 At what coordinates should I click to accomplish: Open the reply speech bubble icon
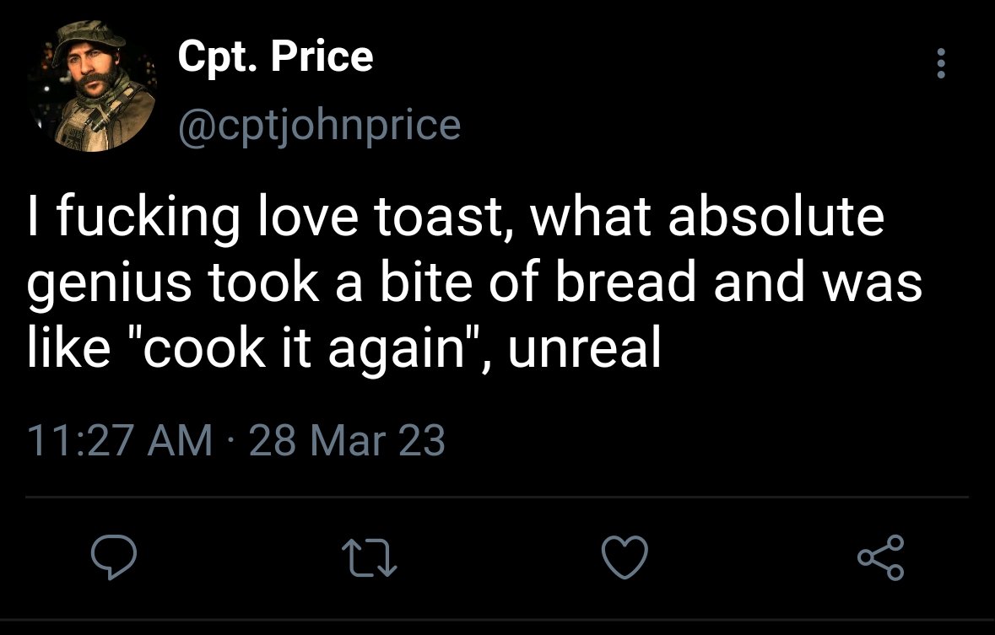click(x=114, y=557)
